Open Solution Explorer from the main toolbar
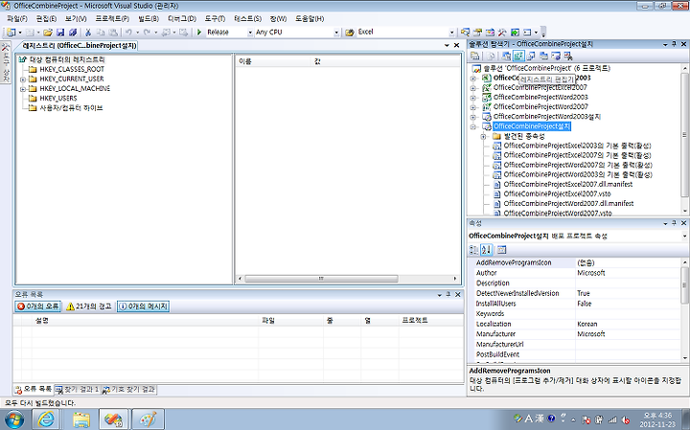 (x=465, y=33)
